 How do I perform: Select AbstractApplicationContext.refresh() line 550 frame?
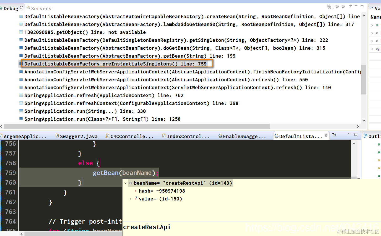tap(166, 79)
